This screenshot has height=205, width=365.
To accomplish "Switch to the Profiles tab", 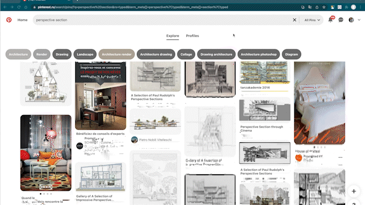I will 192,36.
